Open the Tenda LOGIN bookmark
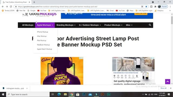Viewport: 173px width, 97px height. click(8, 11)
